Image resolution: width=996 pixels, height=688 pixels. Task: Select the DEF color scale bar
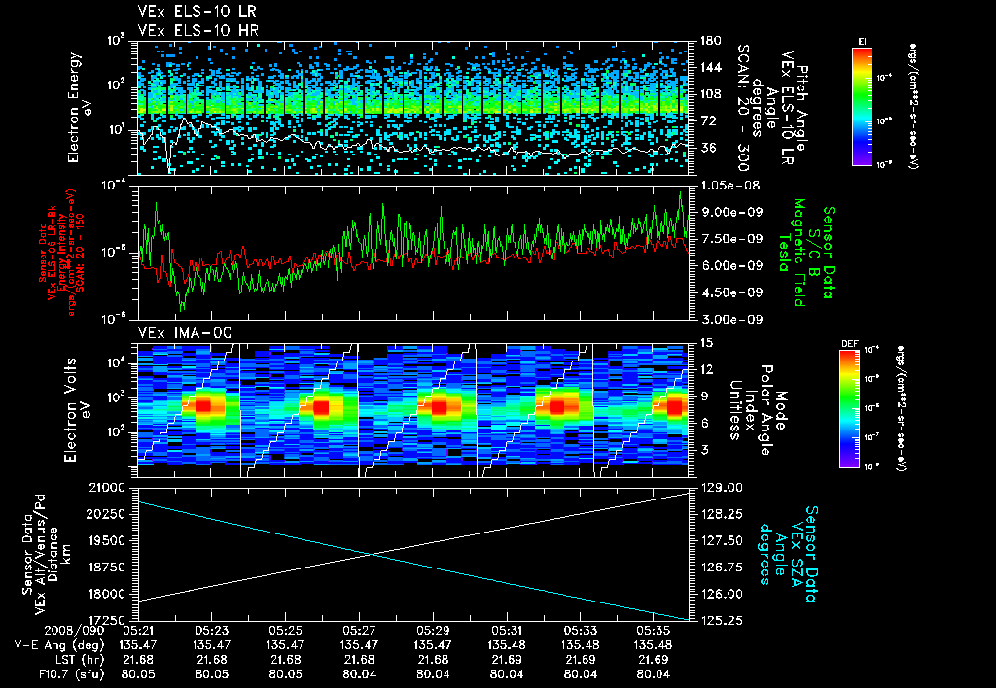tap(849, 409)
